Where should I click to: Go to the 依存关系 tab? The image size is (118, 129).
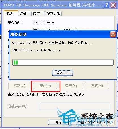click(x=53, y=14)
